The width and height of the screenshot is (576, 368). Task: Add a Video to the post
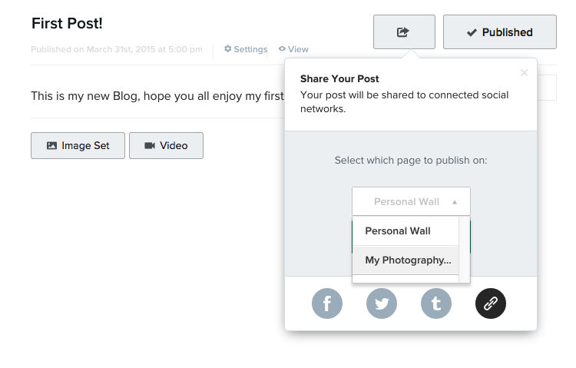tap(166, 145)
